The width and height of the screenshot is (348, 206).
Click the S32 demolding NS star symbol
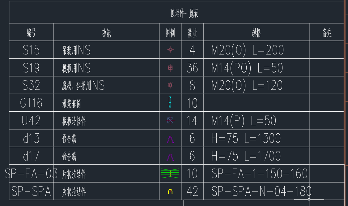click(170, 85)
